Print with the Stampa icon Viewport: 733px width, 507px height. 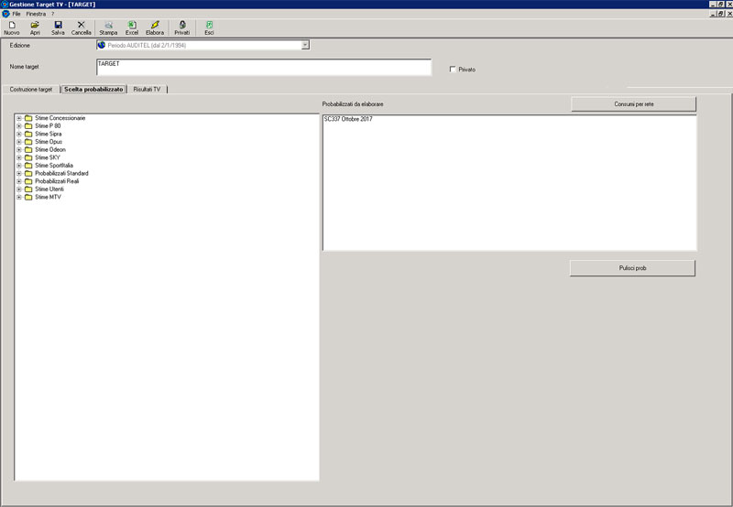pos(108,27)
